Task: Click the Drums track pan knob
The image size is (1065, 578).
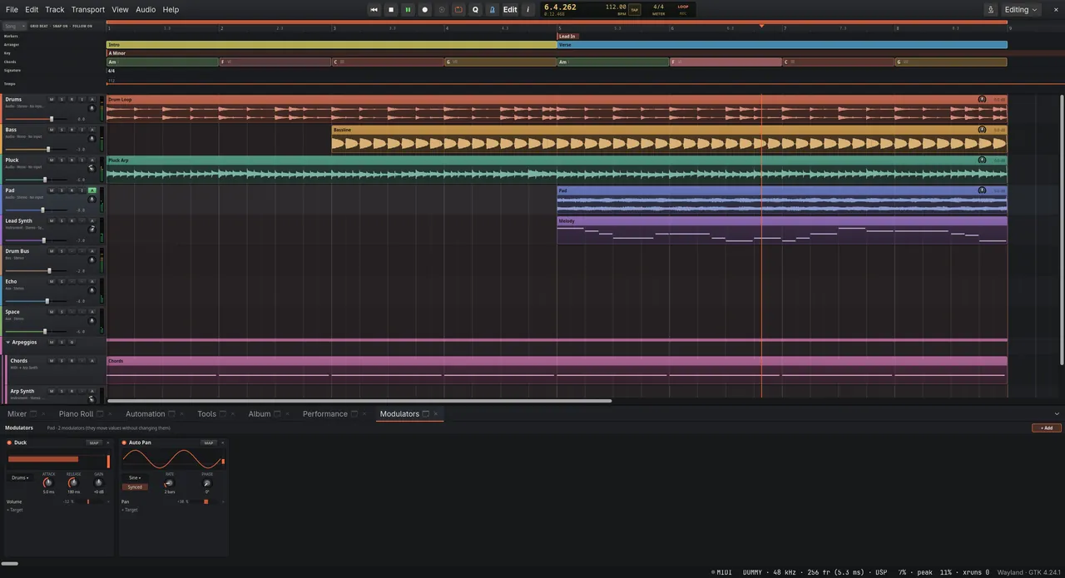Action: 92,108
